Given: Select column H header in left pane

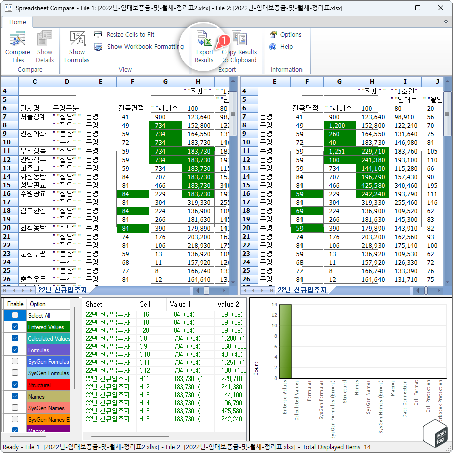Looking at the screenshot, I should tap(198, 82).
